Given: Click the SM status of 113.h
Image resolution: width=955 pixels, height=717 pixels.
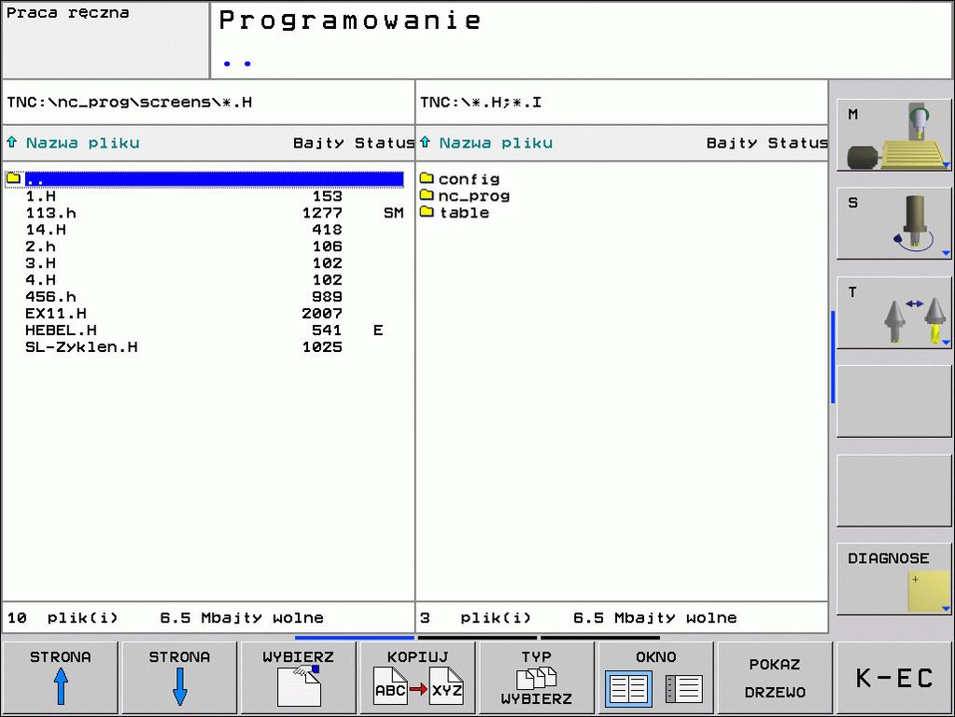Looking at the screenshot, I should [393, 213].
